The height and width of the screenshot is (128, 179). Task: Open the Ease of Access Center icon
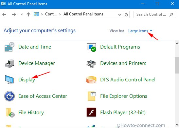point(9,96)
